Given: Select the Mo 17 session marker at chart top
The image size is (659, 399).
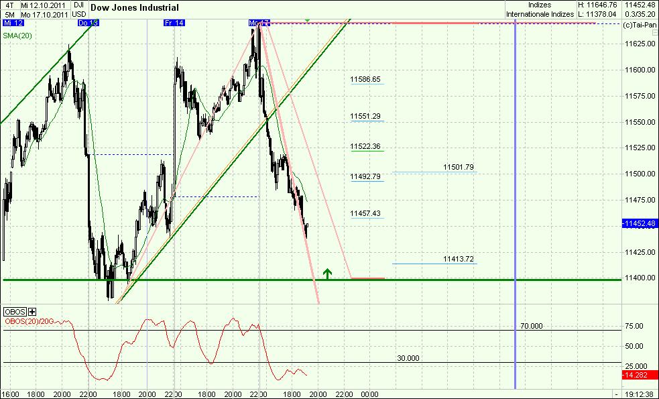Looking at the screenshot, I should pyautogui.click(x=259, y=21).
